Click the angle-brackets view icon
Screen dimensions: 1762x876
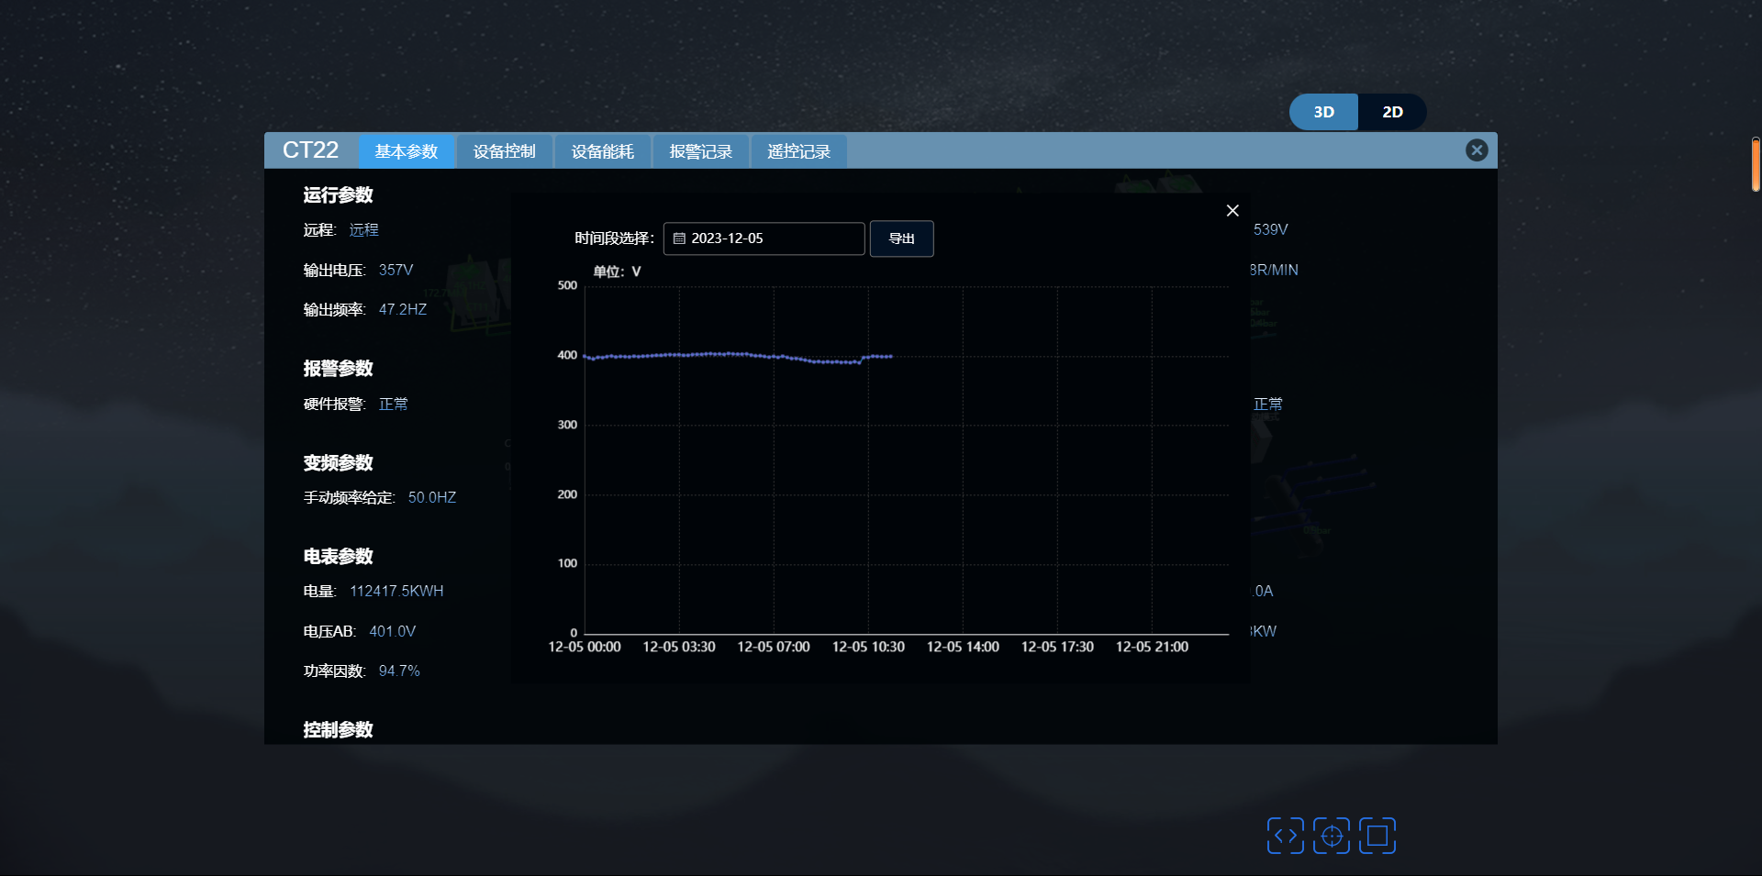click(x=1285, y=836)
